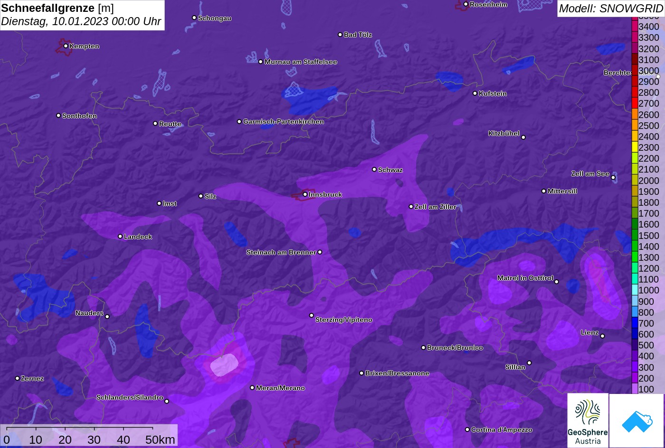Click the Meran/Merano label
This screenshot has width=665, height=448.
pos(280,388)
